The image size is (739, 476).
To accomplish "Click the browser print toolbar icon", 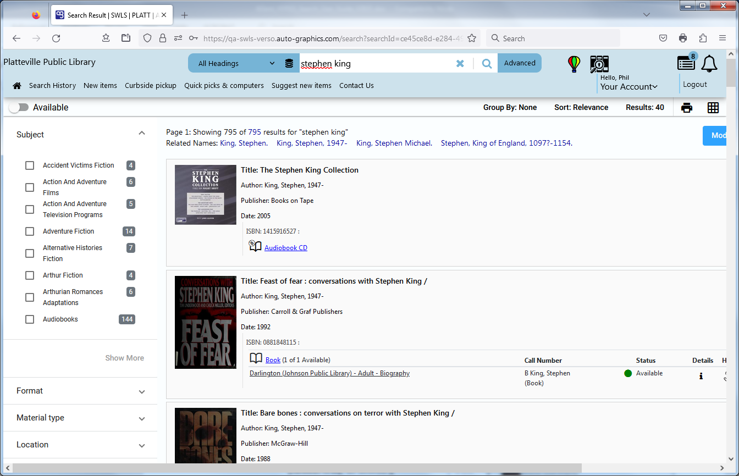I will click(x=683, y=38).
